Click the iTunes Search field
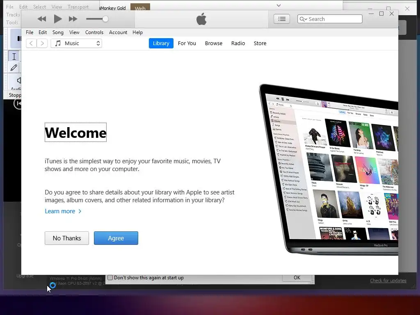Image resolution: width=420 pixels, height=315 pixels. 330,19
